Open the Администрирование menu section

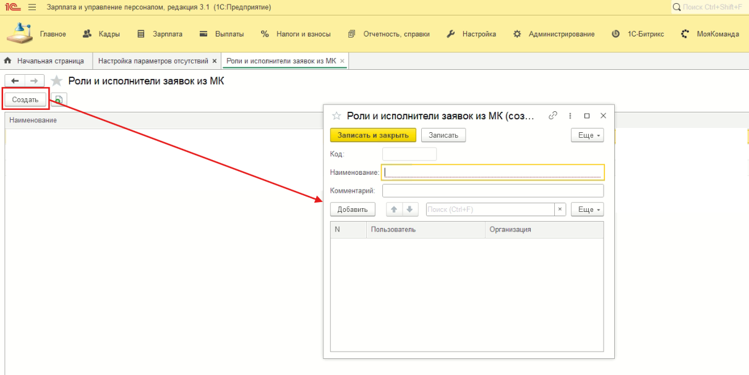point(554,34)
